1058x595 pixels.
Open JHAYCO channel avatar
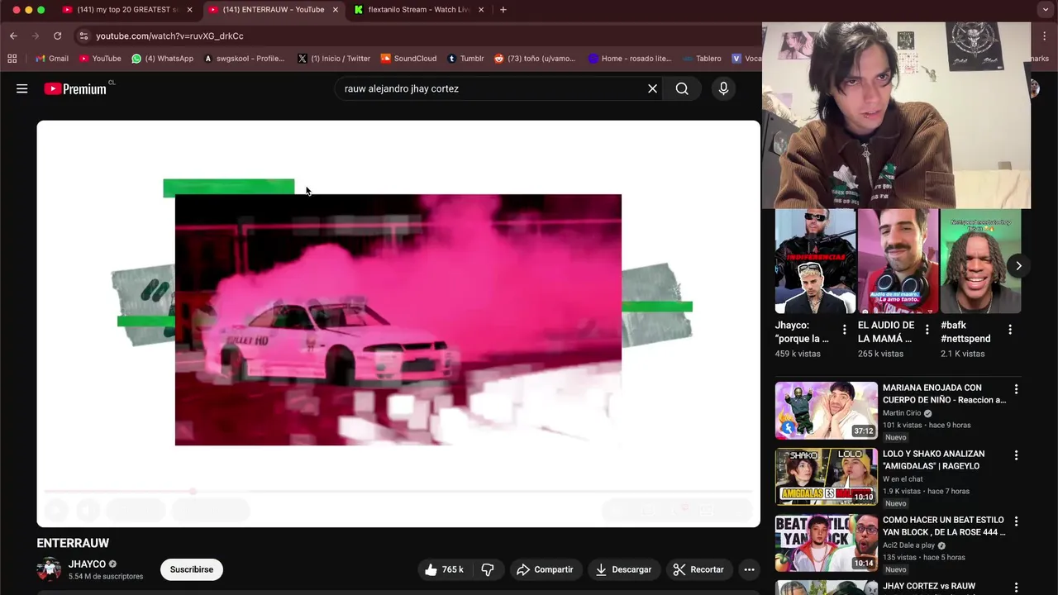[x=49, y=569]
